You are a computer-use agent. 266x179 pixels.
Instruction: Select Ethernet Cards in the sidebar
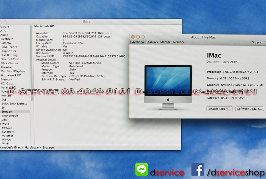tap(11, 59)
